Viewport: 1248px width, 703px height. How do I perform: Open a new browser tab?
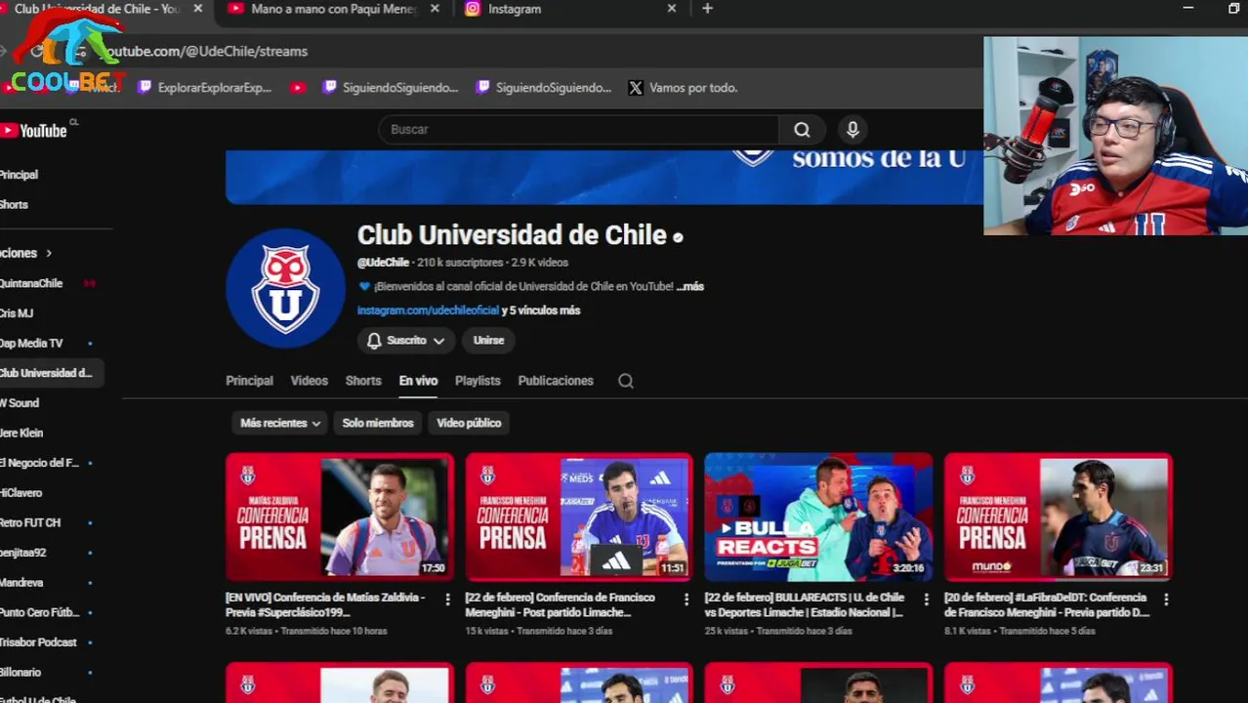pyautogui.click(x=707, y=9)
